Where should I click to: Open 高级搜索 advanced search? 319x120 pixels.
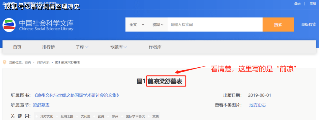click(x=309, y=25)
